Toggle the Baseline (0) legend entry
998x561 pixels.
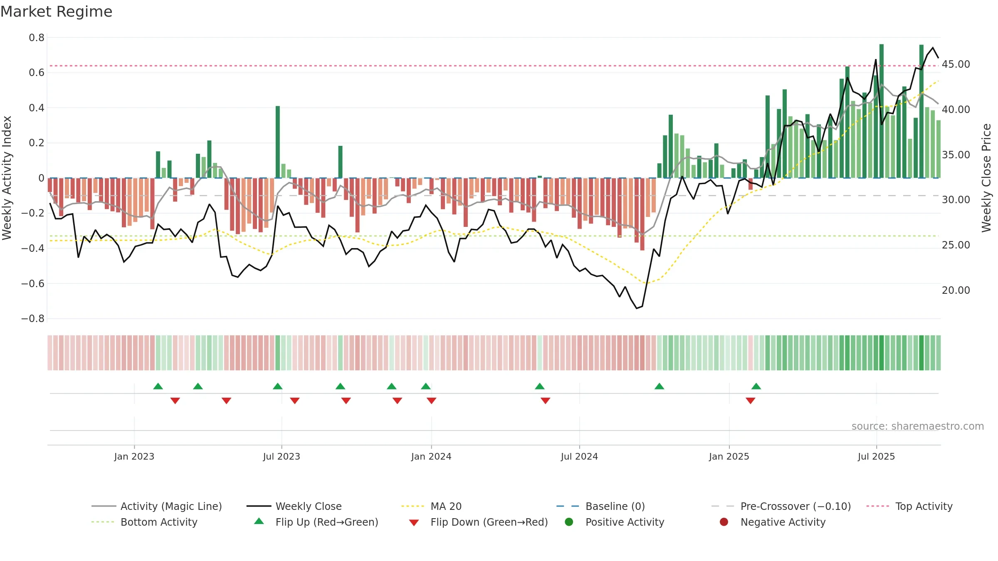(x=600, y=506)
